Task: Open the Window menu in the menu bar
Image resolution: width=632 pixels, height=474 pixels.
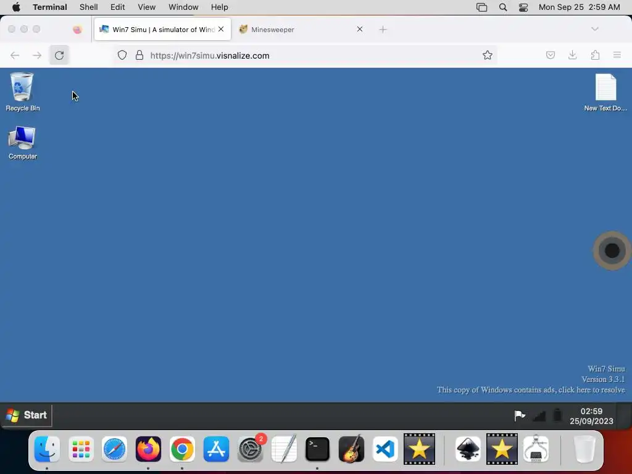Action: click(183, 7)
